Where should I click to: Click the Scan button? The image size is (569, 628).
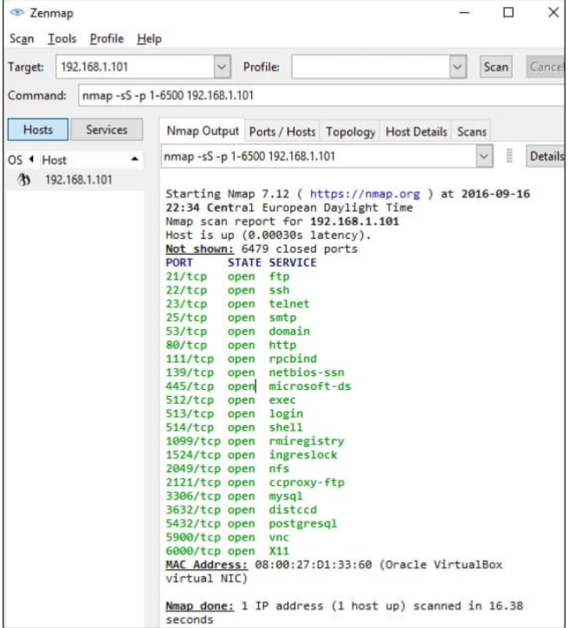(x=496, y=67)
